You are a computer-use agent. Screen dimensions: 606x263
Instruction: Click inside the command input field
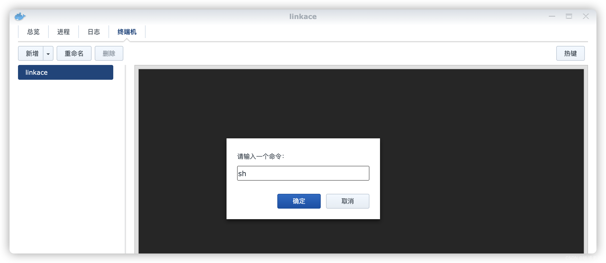pos(303,173)
